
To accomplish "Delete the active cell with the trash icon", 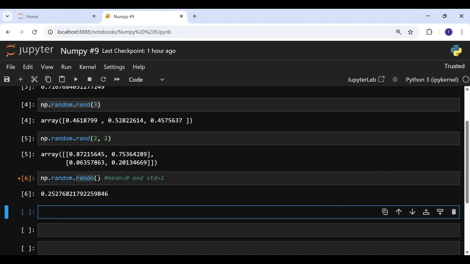I will (453, 212).
